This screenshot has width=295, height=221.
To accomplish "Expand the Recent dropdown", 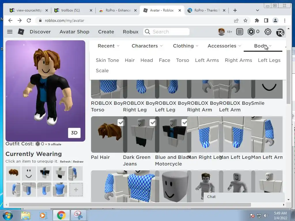I will click(108, 46).
